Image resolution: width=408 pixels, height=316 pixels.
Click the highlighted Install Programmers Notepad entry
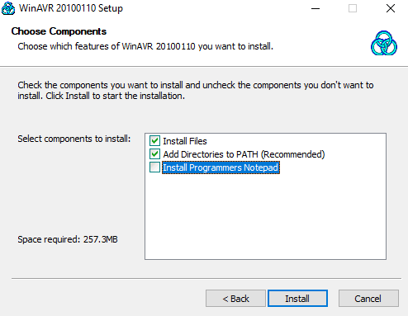pyautogui.click(x=221, y=167)
